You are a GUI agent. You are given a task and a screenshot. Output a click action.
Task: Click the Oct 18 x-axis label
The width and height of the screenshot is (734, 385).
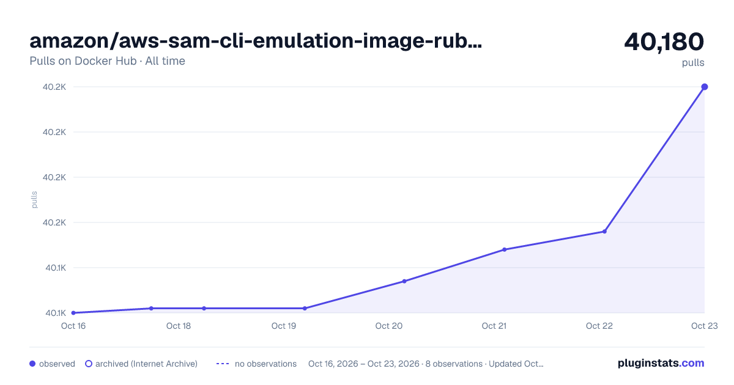click(179, 326)
